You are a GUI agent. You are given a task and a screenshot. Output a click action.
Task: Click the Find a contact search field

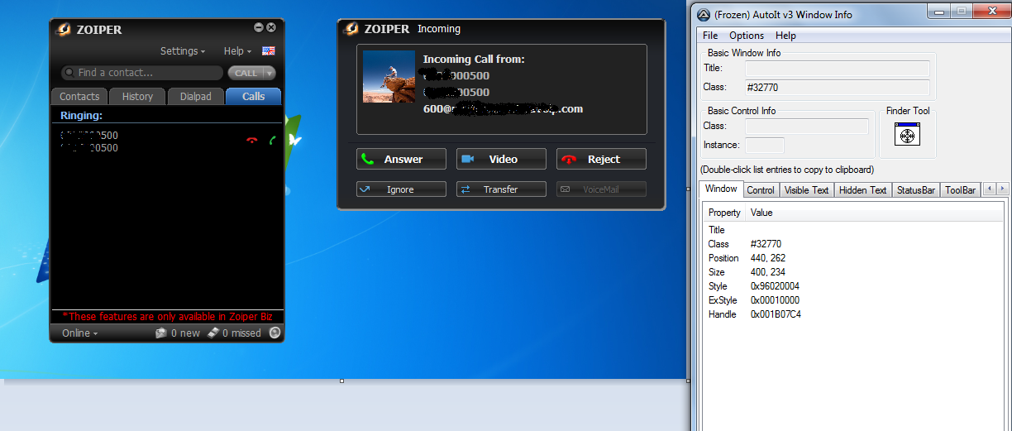coord(142,73)
